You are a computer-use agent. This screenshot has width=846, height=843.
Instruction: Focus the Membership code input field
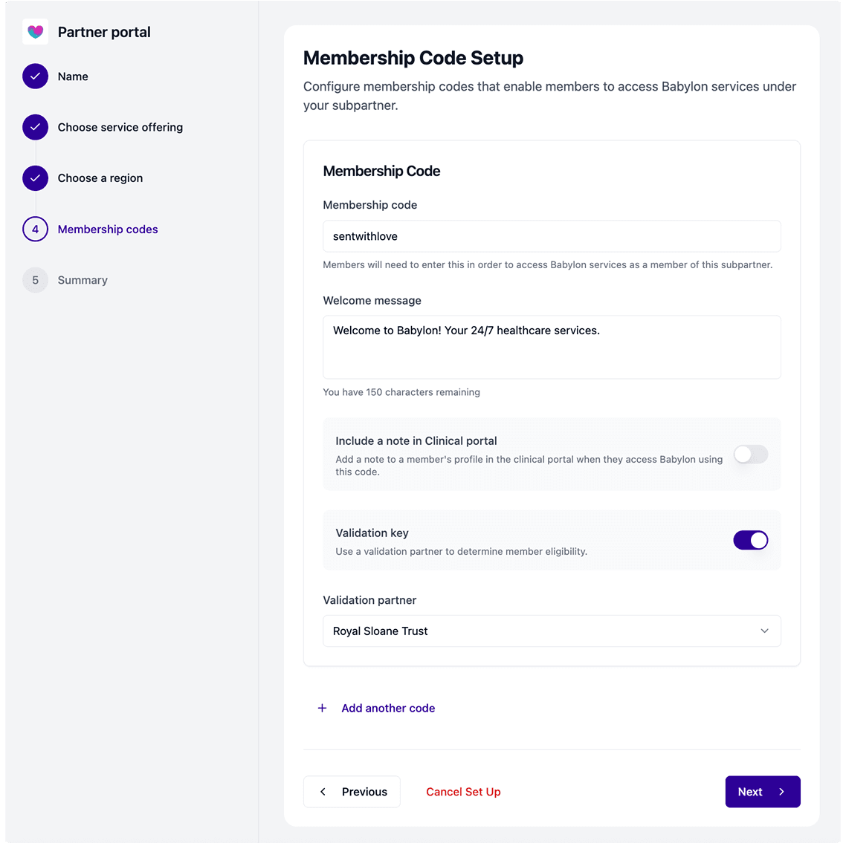(552, 236)
